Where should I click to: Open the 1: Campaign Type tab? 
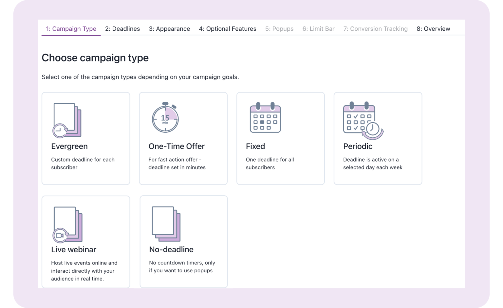pos(71,29)
